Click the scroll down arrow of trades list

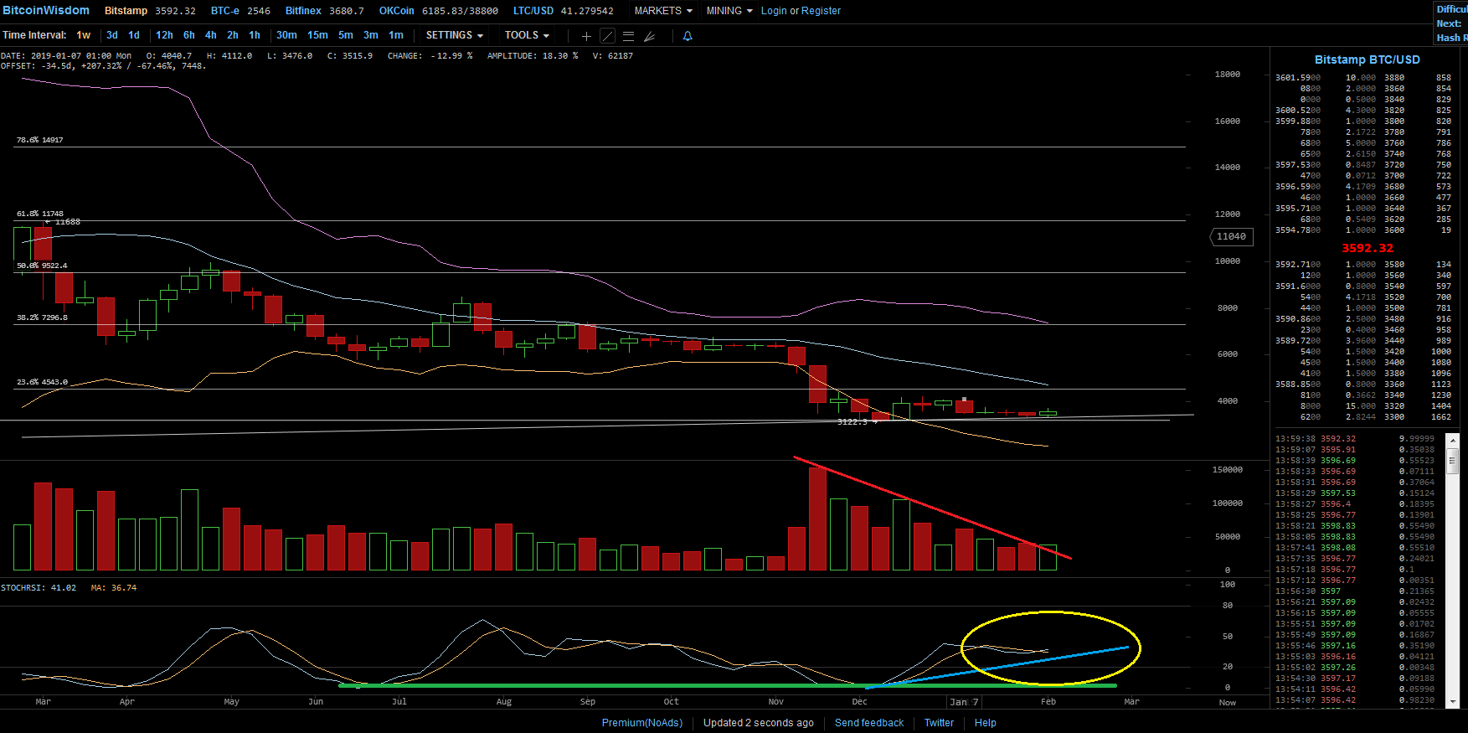[1453, 702]
